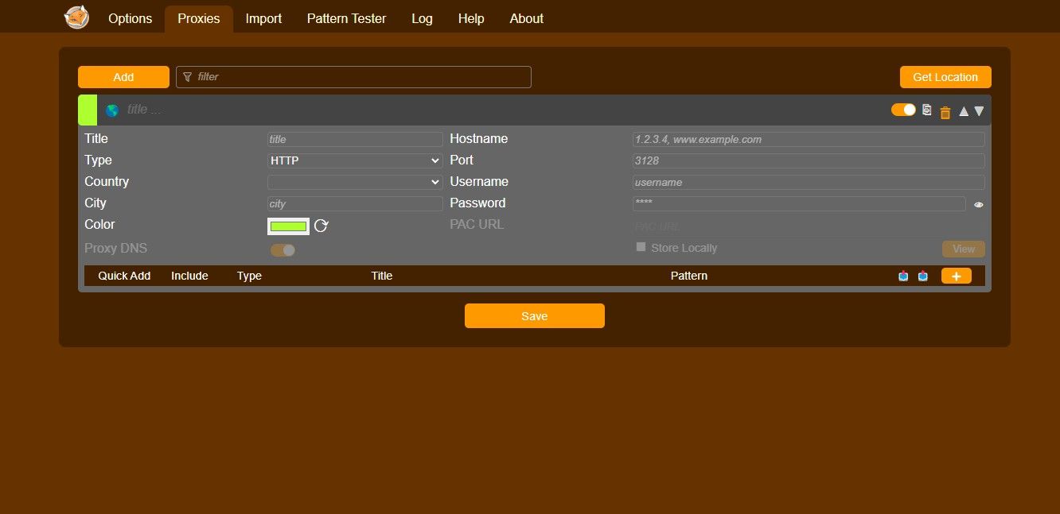1060x514 pixels.
Task: Switch to the Pattern Tester tab
Action: pyautogui.click(x=346, y=18)
